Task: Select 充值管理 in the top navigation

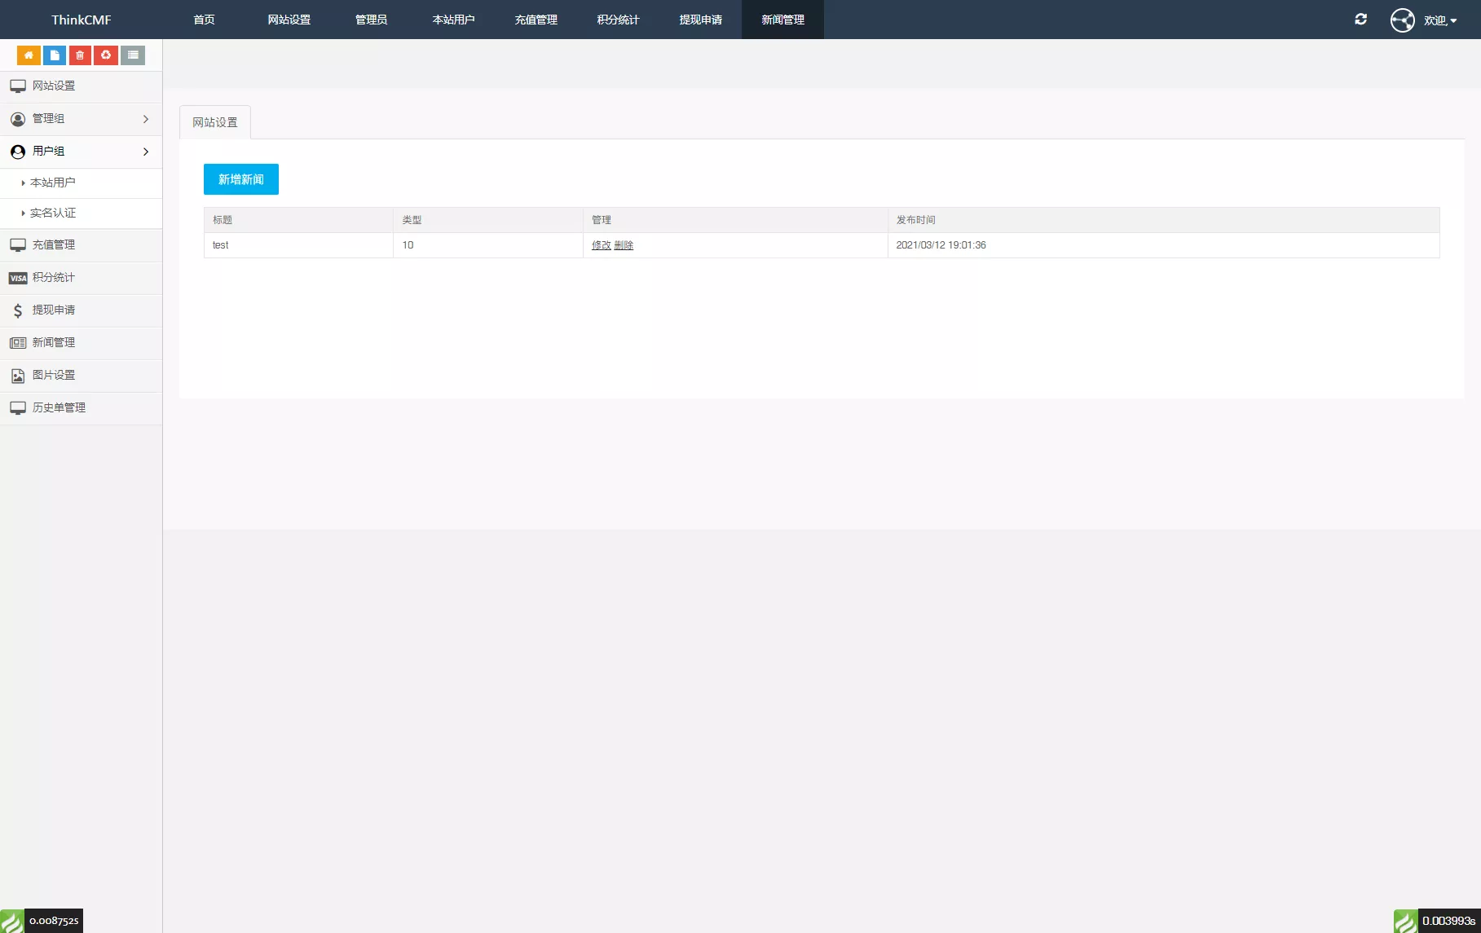Action: click(x=536, y=20)
